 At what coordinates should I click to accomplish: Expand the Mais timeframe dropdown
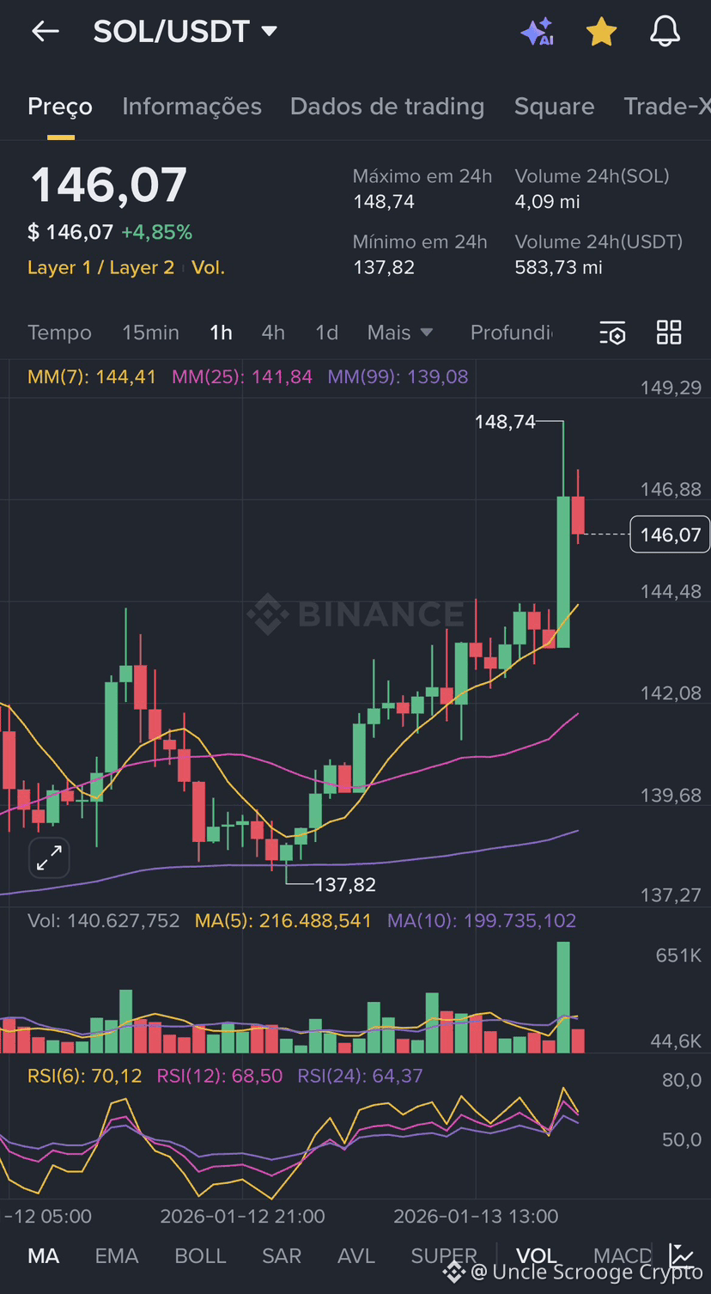click(x=400, y=333)
